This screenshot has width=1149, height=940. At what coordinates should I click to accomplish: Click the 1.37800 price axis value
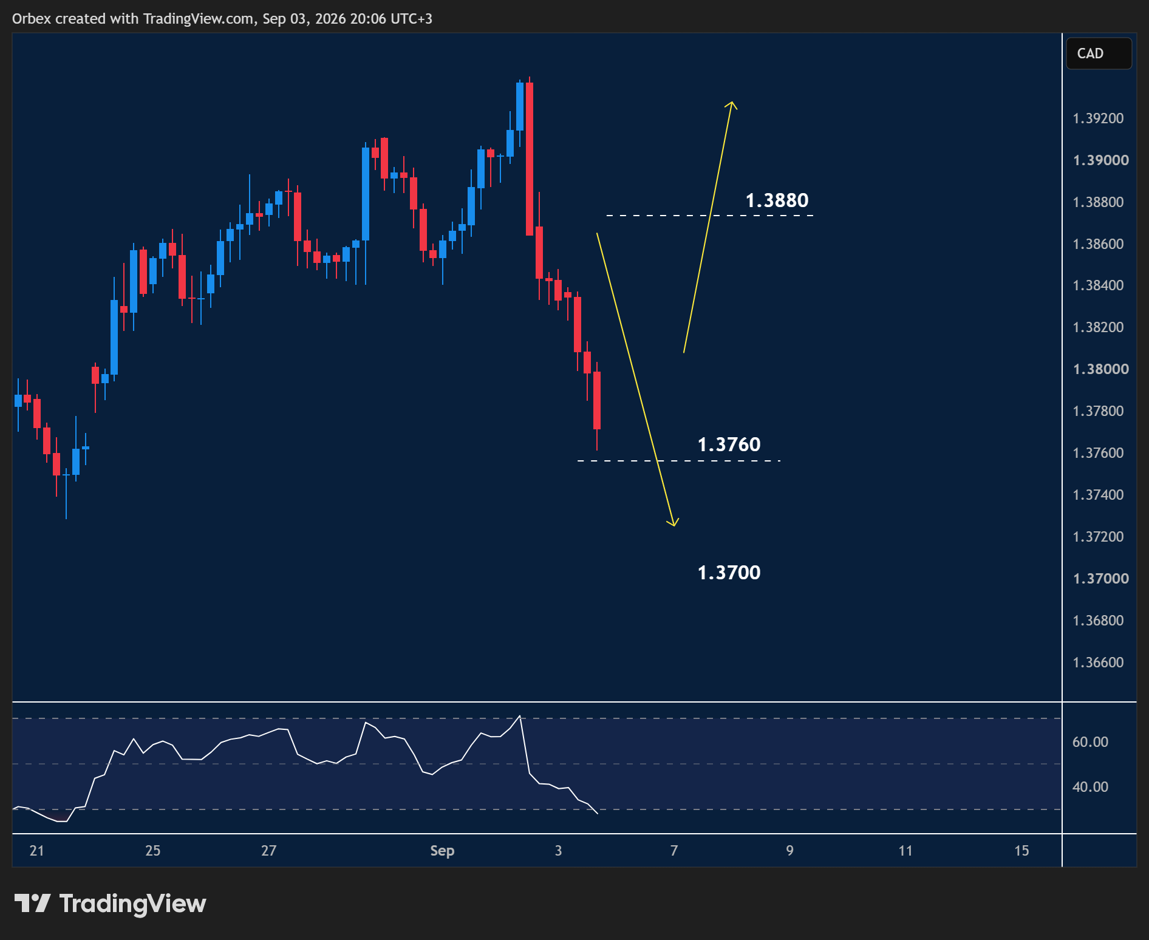point(1098,411)
